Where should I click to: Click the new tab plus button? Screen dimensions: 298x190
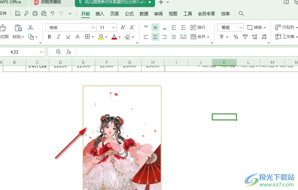coord(161,2)
